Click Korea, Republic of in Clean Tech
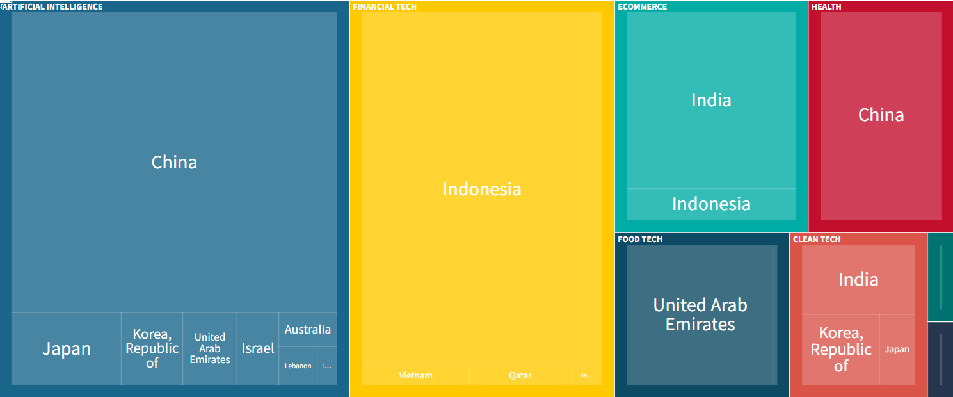Screen dimensions: 953x397 841,350
